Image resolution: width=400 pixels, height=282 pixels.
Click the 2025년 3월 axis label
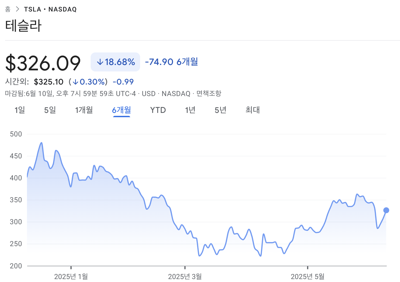[185, 276]
